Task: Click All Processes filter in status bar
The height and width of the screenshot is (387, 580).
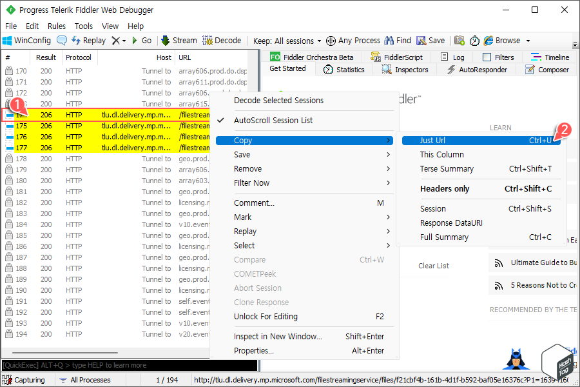Action: coord(86,380)
